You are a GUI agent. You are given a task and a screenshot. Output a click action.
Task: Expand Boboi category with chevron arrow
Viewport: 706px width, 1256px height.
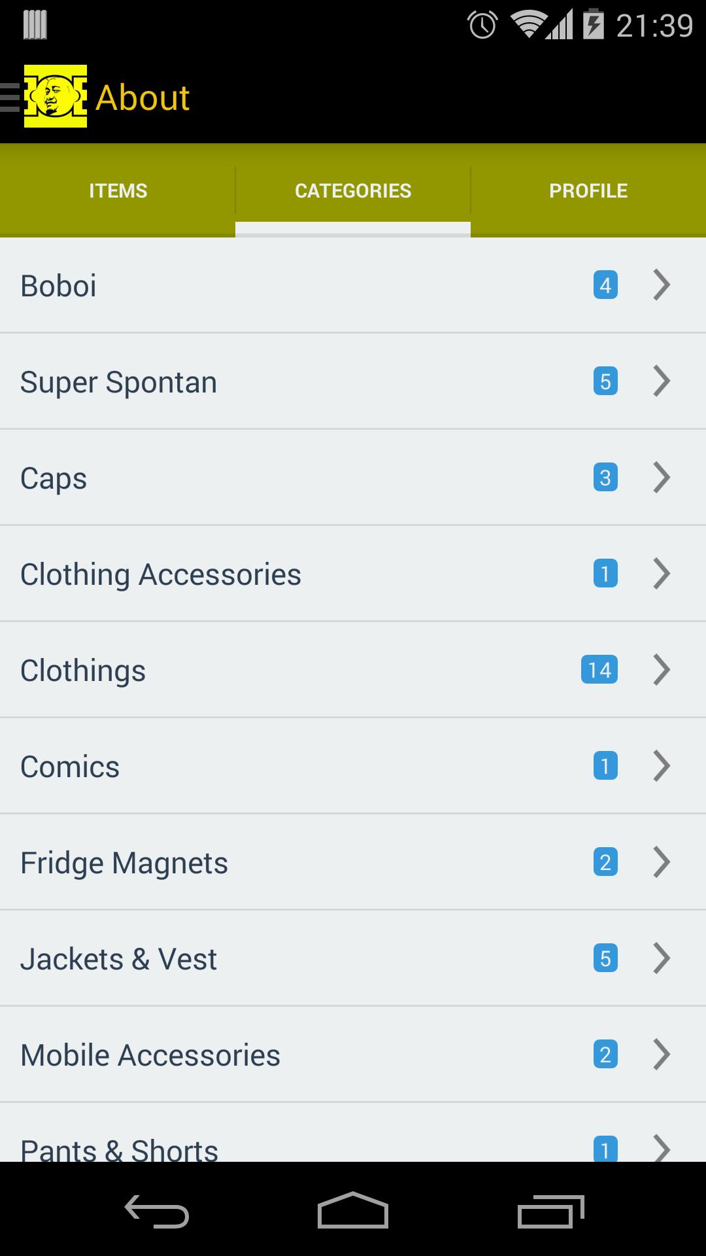[662, 285]
